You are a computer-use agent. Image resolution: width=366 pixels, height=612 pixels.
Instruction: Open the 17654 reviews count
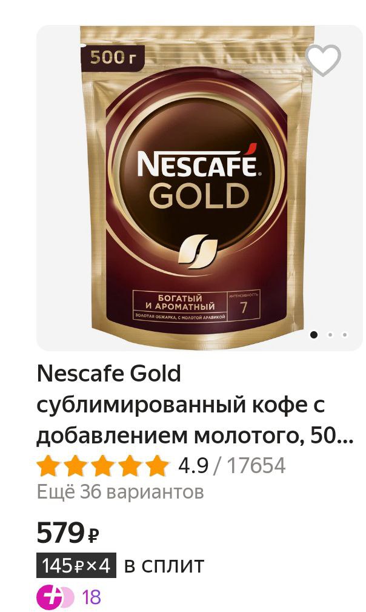256,466
